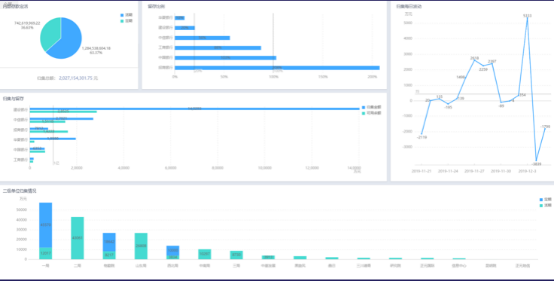Click the 1,6222 teal bar for 招商银行
Screen dimensions: 554x281
coord(49,132)
